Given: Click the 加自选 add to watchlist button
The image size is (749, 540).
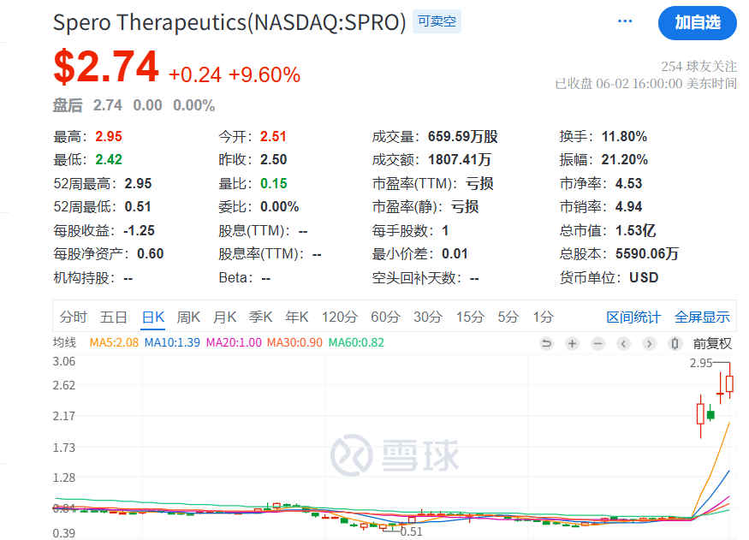Looking at the screenshot, I should (698, 22).
